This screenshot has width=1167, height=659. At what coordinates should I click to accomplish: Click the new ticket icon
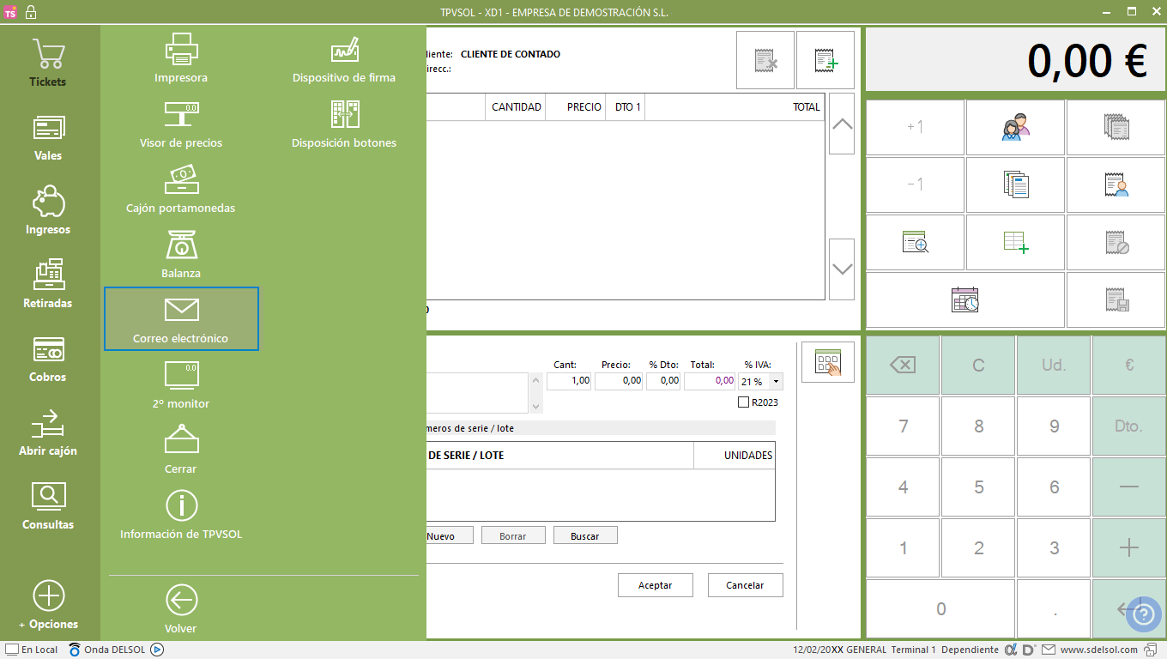[x=825, y=60]
